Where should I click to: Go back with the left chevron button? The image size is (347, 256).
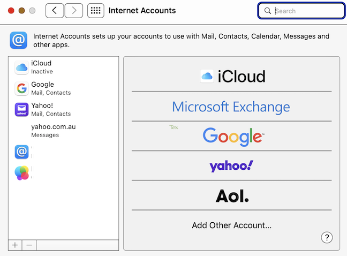click(55, 10)
